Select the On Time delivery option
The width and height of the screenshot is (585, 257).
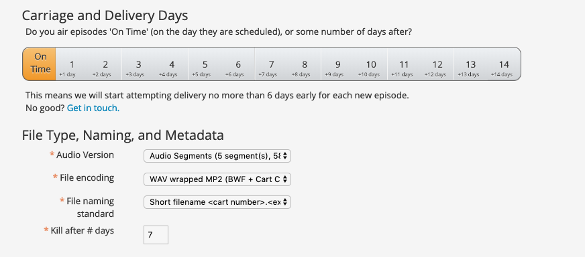click(x=39, y=64)
